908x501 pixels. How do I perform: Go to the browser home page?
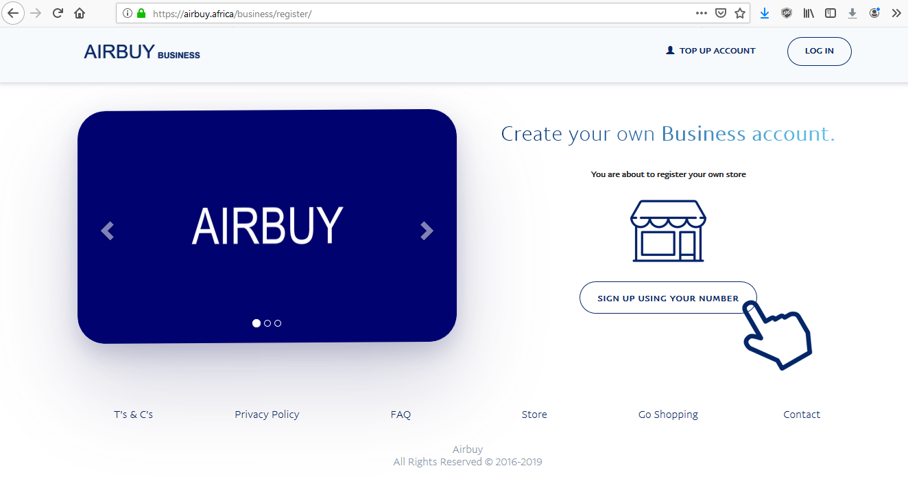80,13
